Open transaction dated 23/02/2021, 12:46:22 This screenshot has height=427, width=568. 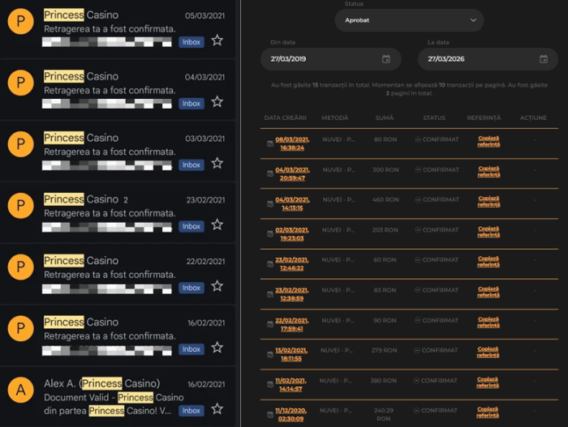291,264
